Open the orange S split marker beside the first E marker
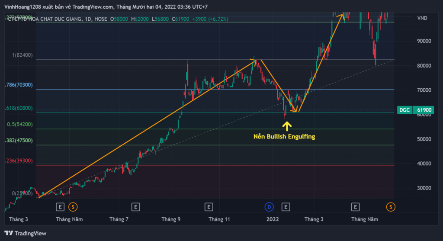 point(73,207)
